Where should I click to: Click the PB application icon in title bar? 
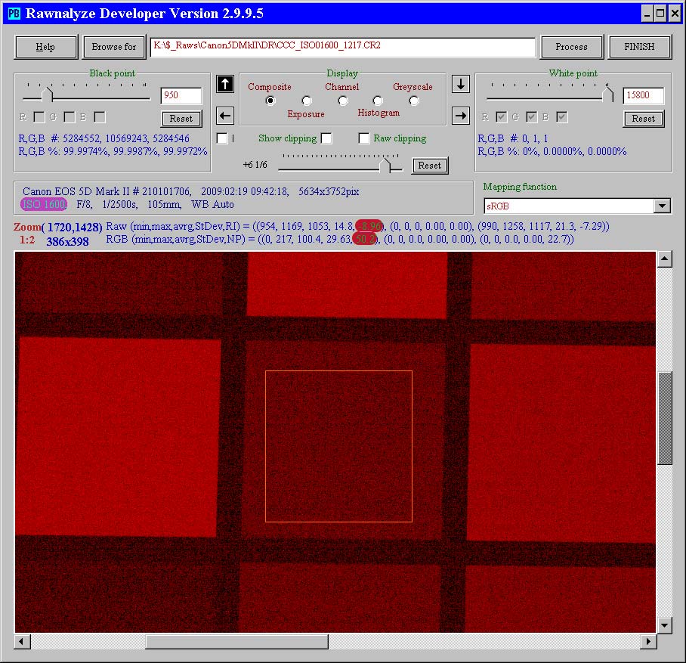click(14, 13)
